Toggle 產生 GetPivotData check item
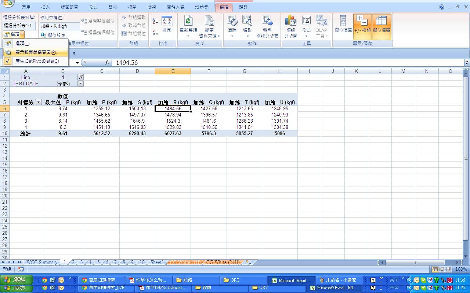 (35, 61)
